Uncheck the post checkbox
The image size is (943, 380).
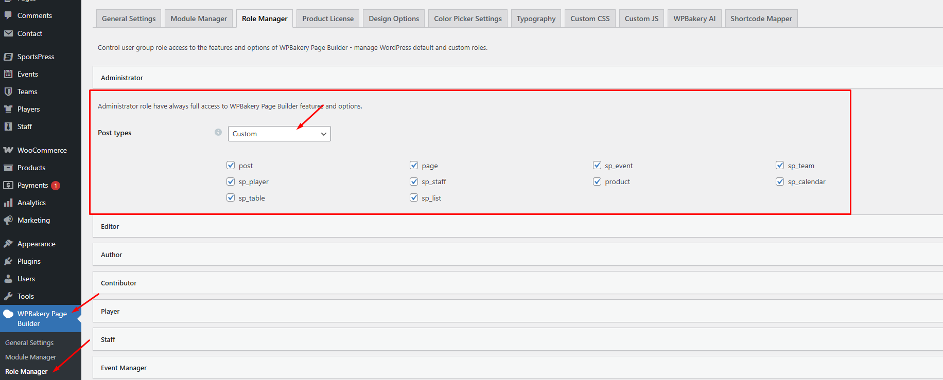[x=231, y=165]
